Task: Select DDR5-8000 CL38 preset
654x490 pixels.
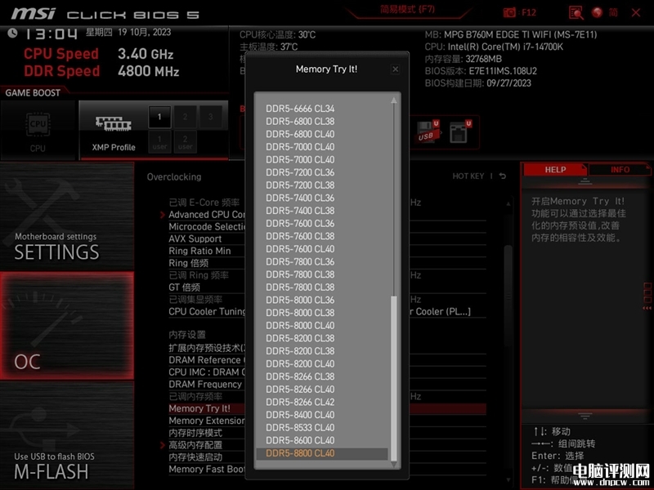Action: pos(300,313)
